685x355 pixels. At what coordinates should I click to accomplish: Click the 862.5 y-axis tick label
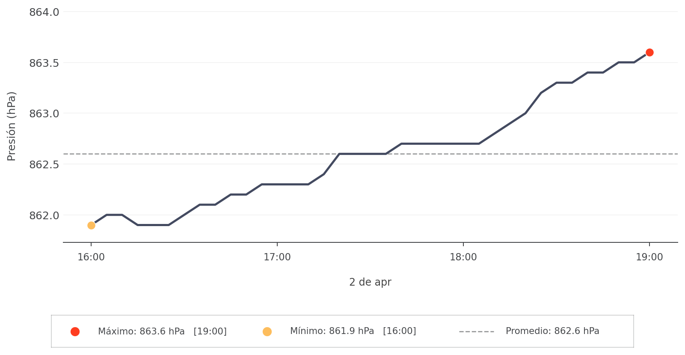pos(44,164)
